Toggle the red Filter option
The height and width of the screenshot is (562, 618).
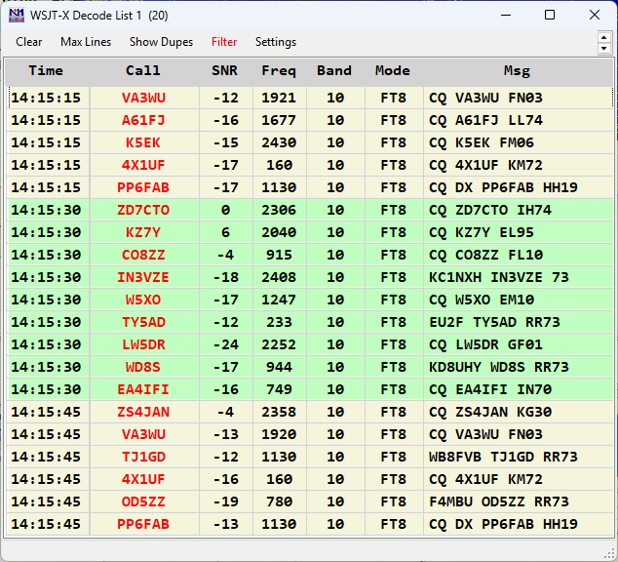[x=224, y=42]
